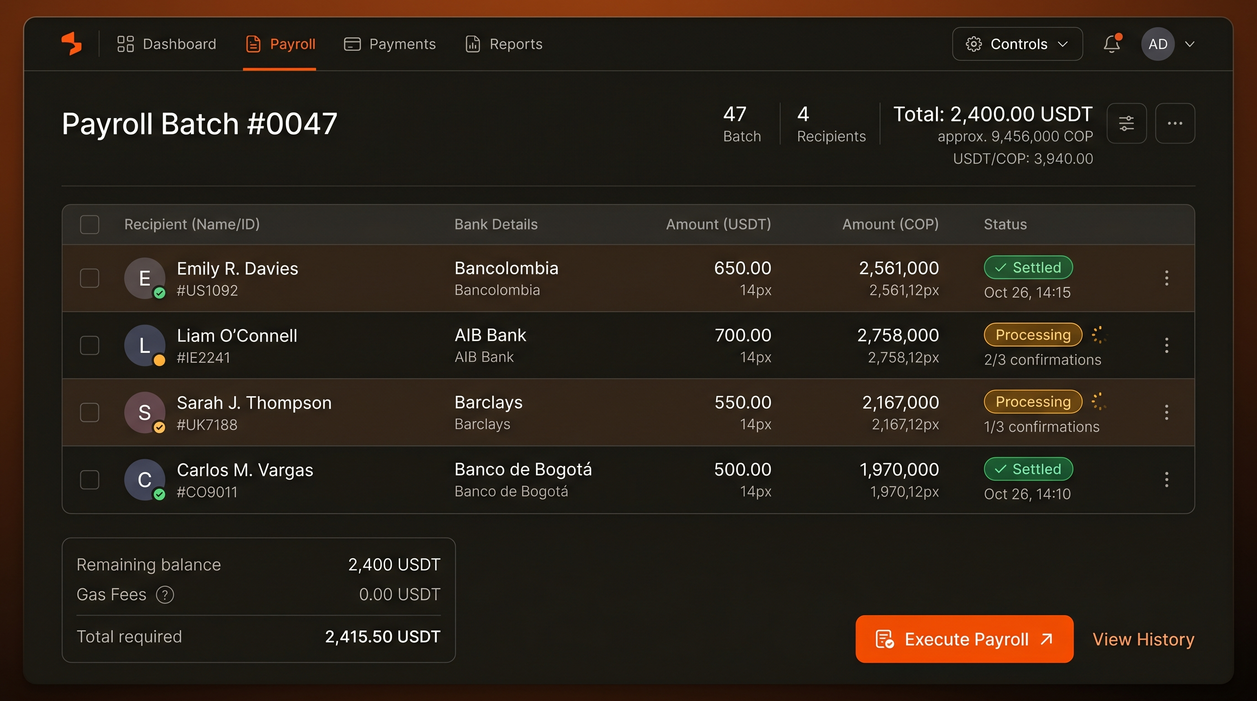
Task: Click the Amount (USDT) column header
Action: click(718, 224)
